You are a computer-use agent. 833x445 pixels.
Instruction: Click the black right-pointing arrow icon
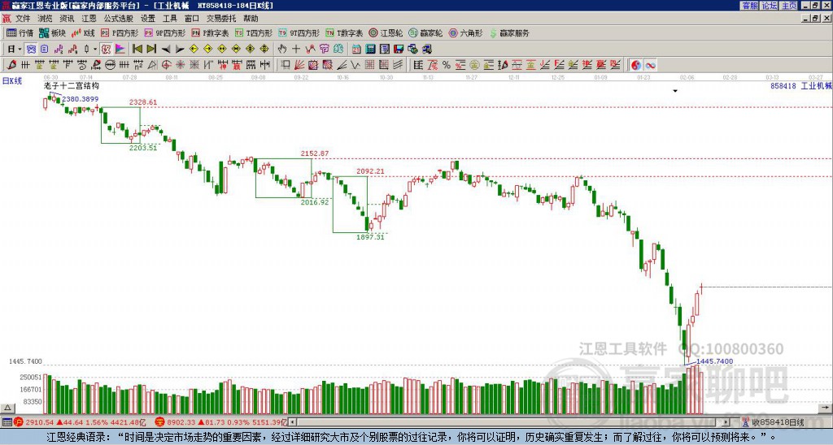coord(180,50)
